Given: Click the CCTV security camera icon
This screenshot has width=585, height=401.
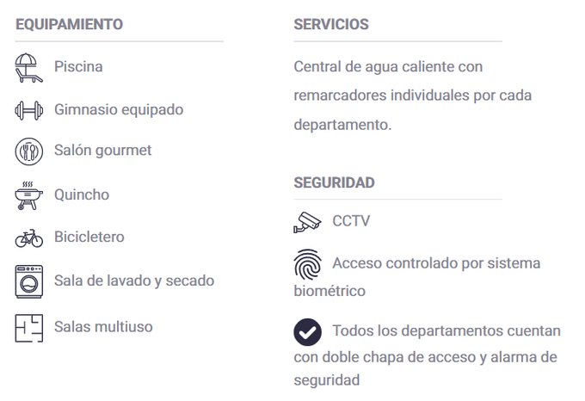Looking at the screenshot, I should 306,222.
